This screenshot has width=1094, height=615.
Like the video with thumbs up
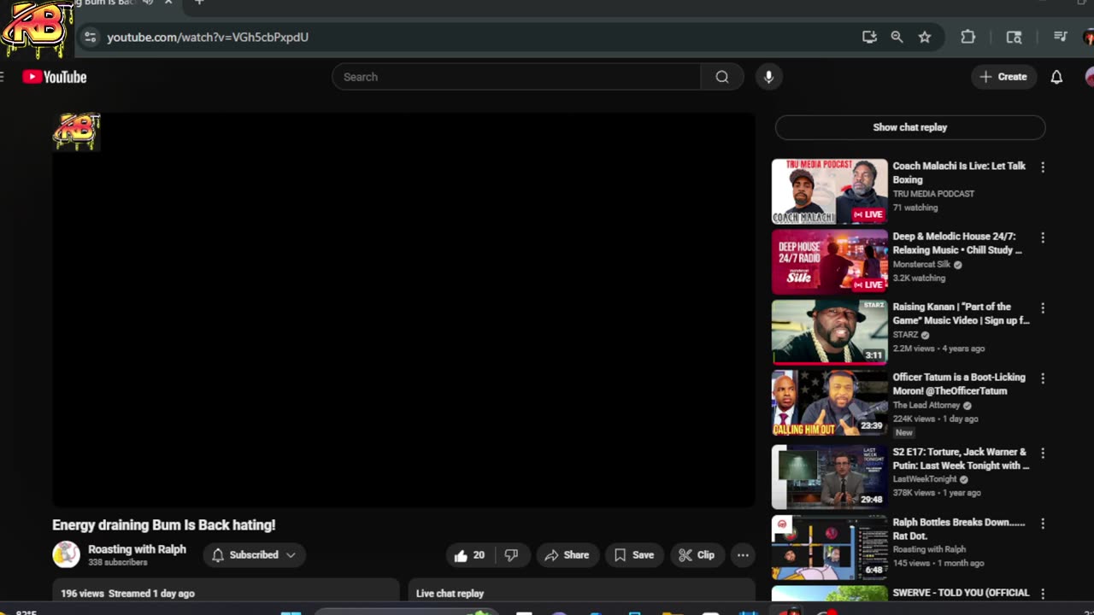point(469,555)
